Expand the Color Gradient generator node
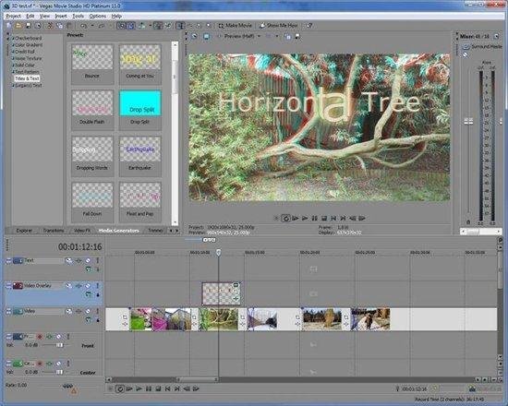The width and height of the screenshot is (508, 406). click(x=13, y=45)
